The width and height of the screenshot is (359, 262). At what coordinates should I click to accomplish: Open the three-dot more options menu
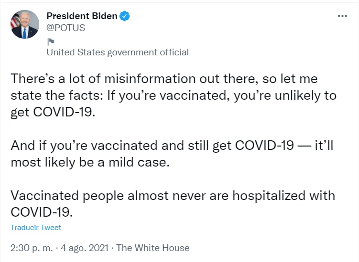(342, 16)
